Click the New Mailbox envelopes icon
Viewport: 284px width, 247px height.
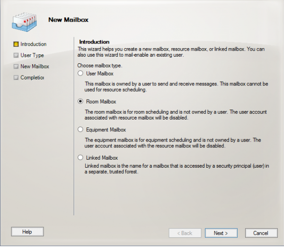coord(25,22)
